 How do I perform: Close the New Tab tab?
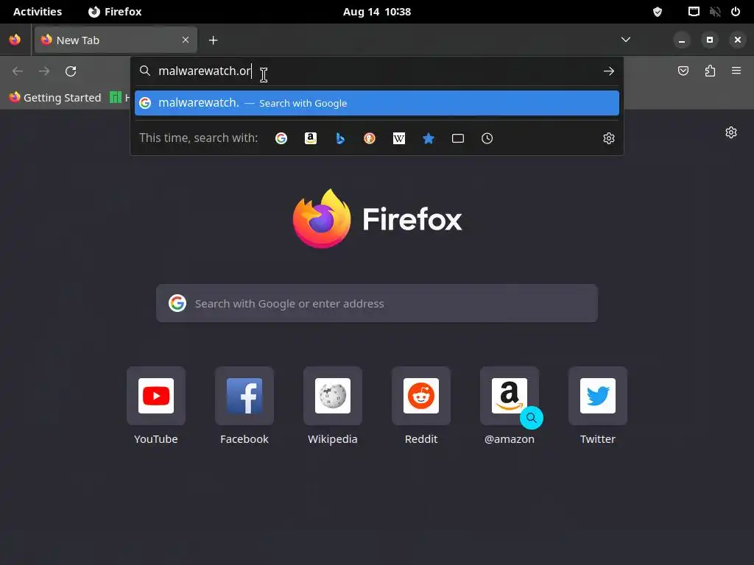[x=186, y=40]
